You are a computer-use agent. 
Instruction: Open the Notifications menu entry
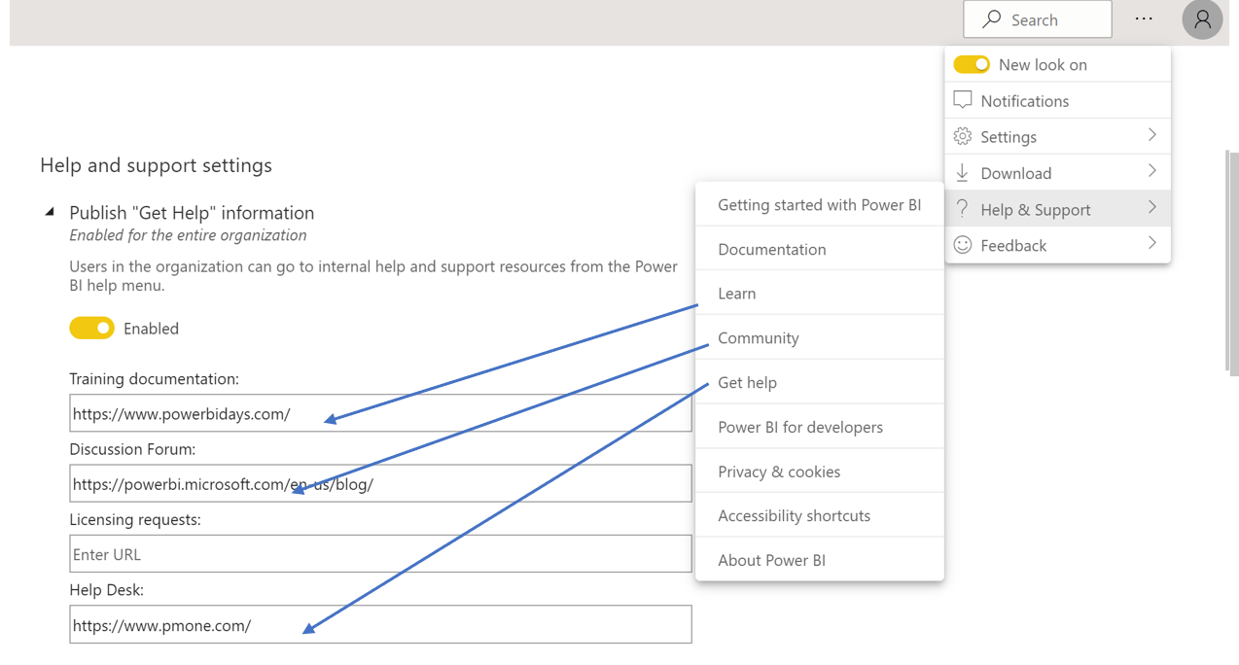point(1057,100)
